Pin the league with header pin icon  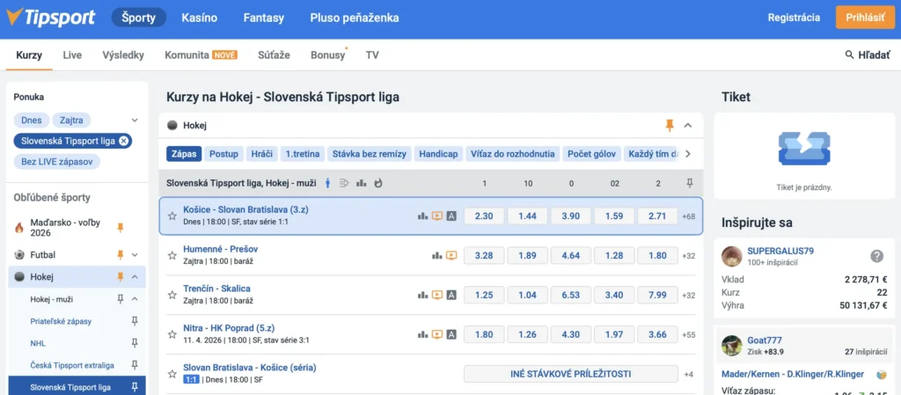(690, 183)
